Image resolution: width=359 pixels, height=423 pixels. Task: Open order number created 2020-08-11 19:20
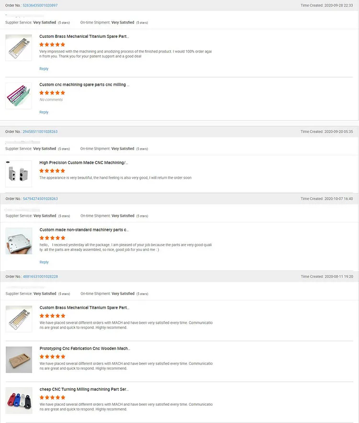coord(40,276)
